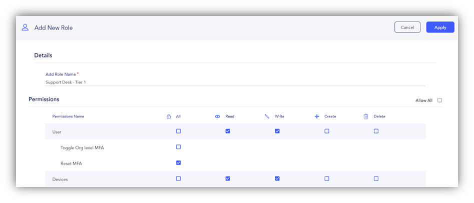
Task: Enable Delete permission for Devices
Action: 376,178
